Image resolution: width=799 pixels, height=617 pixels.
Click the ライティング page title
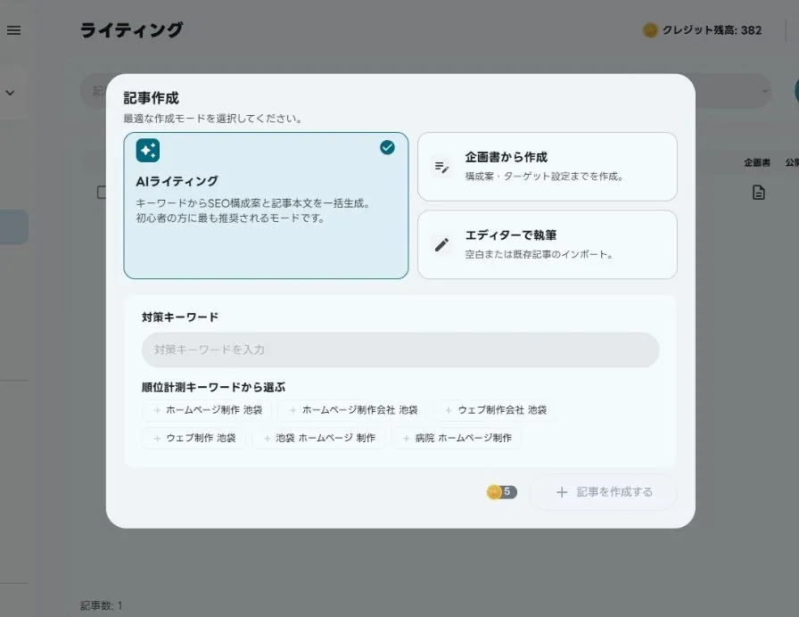point(131,30)
